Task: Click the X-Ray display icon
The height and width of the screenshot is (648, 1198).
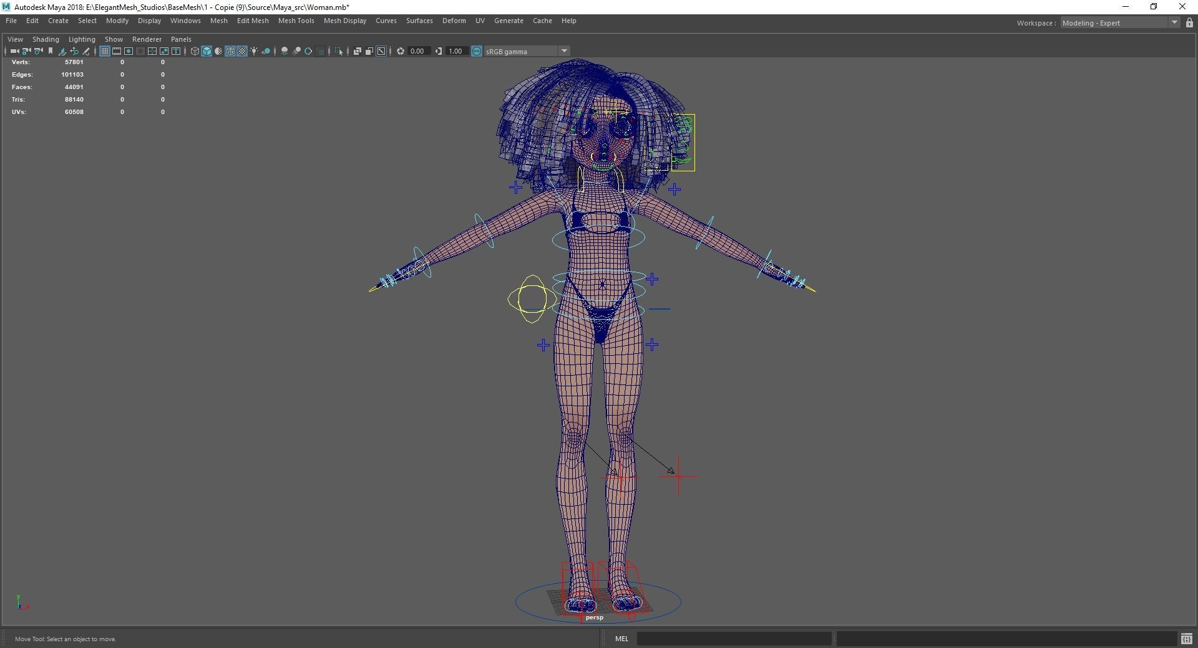Action: pyautogui.click(x=358, y=51)
